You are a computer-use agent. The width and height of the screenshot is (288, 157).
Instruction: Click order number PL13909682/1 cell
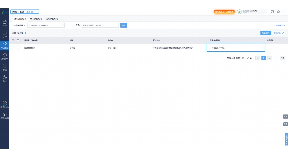pos(30,48)
